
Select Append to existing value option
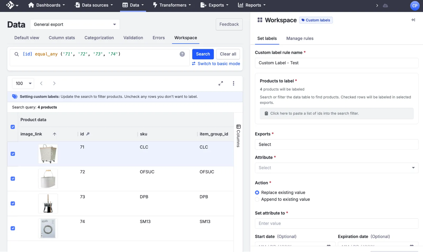(x=257, y=199)
